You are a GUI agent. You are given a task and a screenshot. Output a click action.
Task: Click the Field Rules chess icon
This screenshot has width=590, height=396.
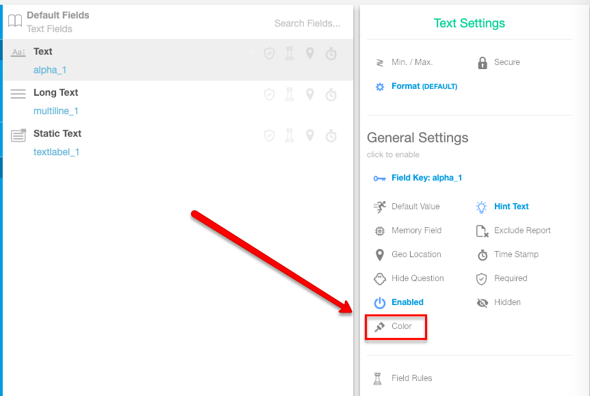(378, 378)
